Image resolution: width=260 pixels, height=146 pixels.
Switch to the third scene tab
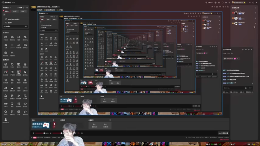pos(23,11)
